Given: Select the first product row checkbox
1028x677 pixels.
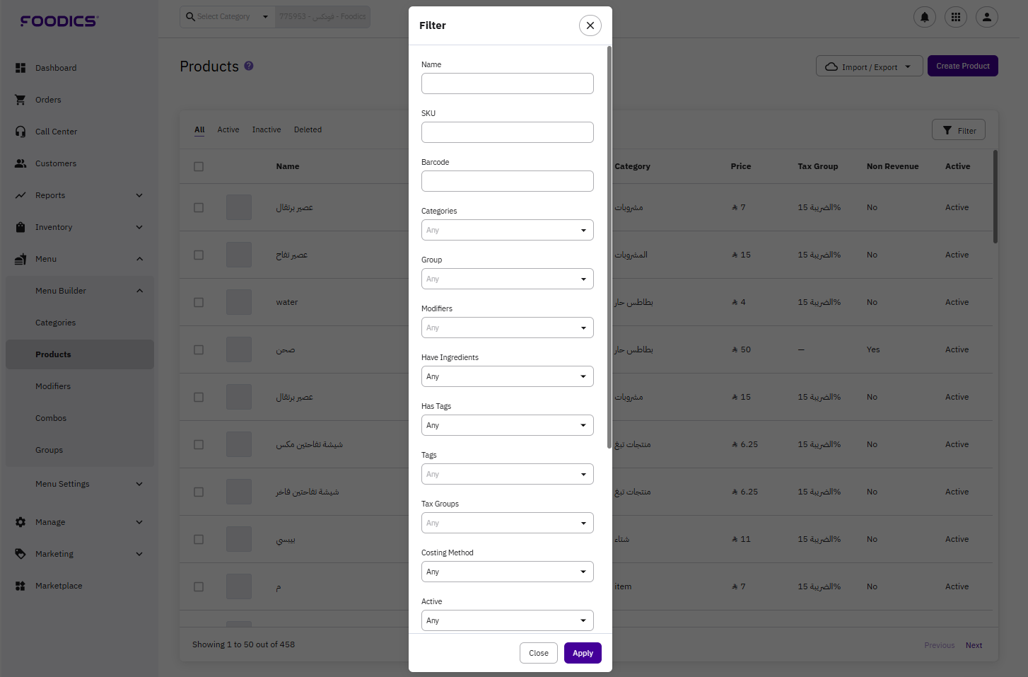Looking at the screenshot, I should (x=199, y=208).
